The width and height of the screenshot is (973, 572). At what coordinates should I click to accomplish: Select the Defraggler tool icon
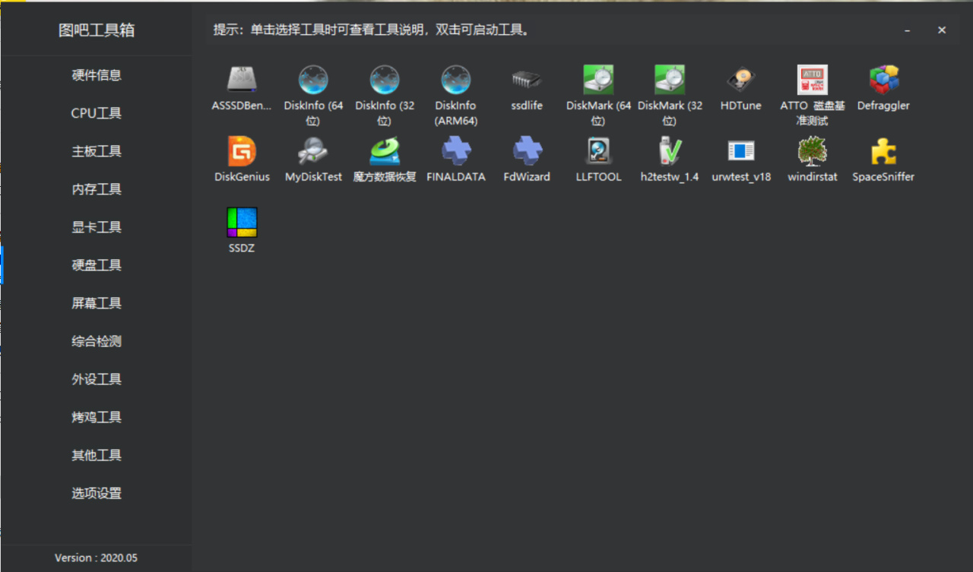[x=883, y=80]
